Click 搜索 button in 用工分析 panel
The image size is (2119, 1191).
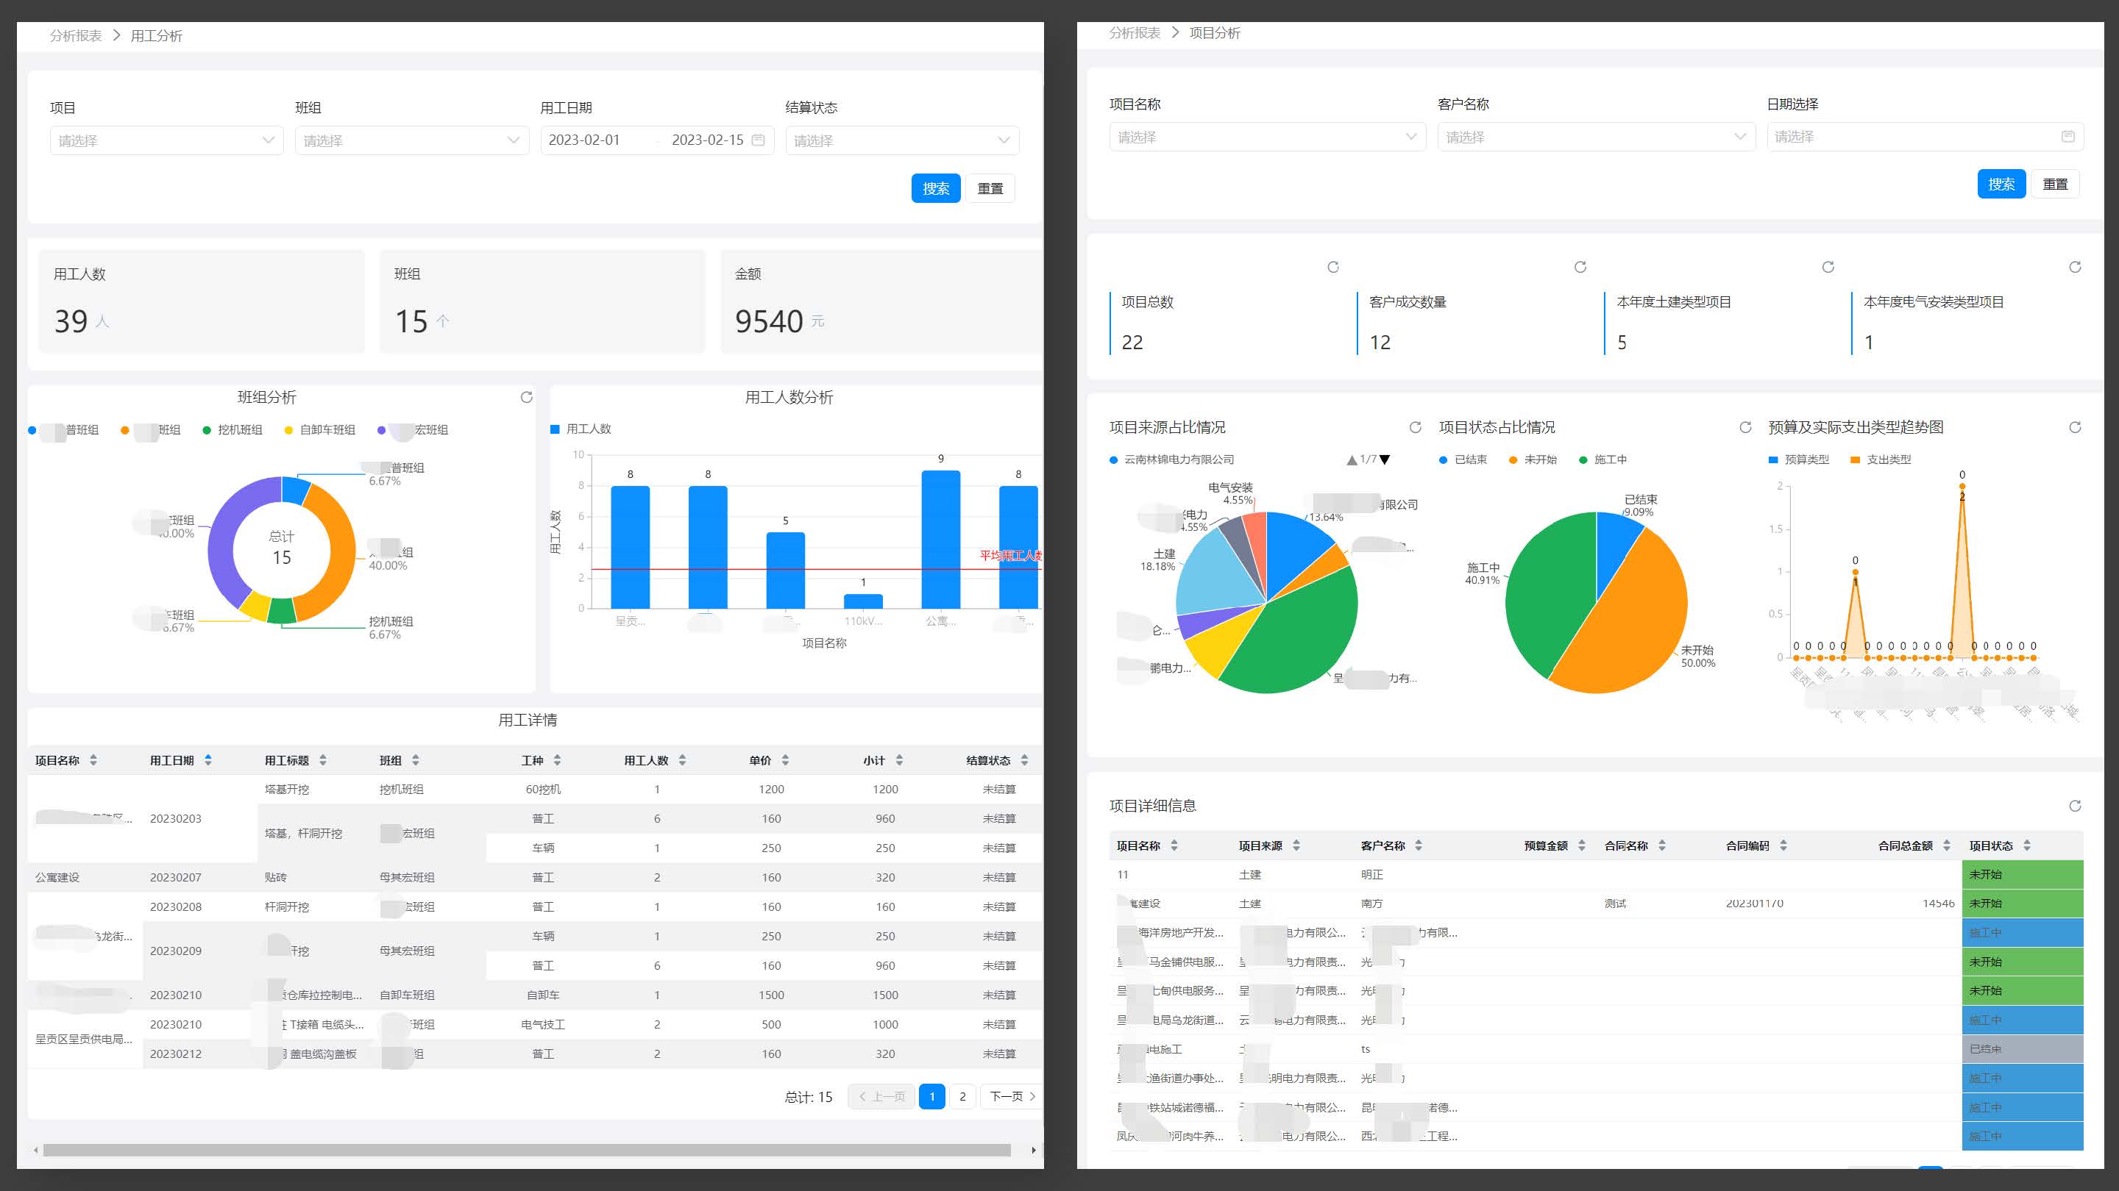click(935, 188)
